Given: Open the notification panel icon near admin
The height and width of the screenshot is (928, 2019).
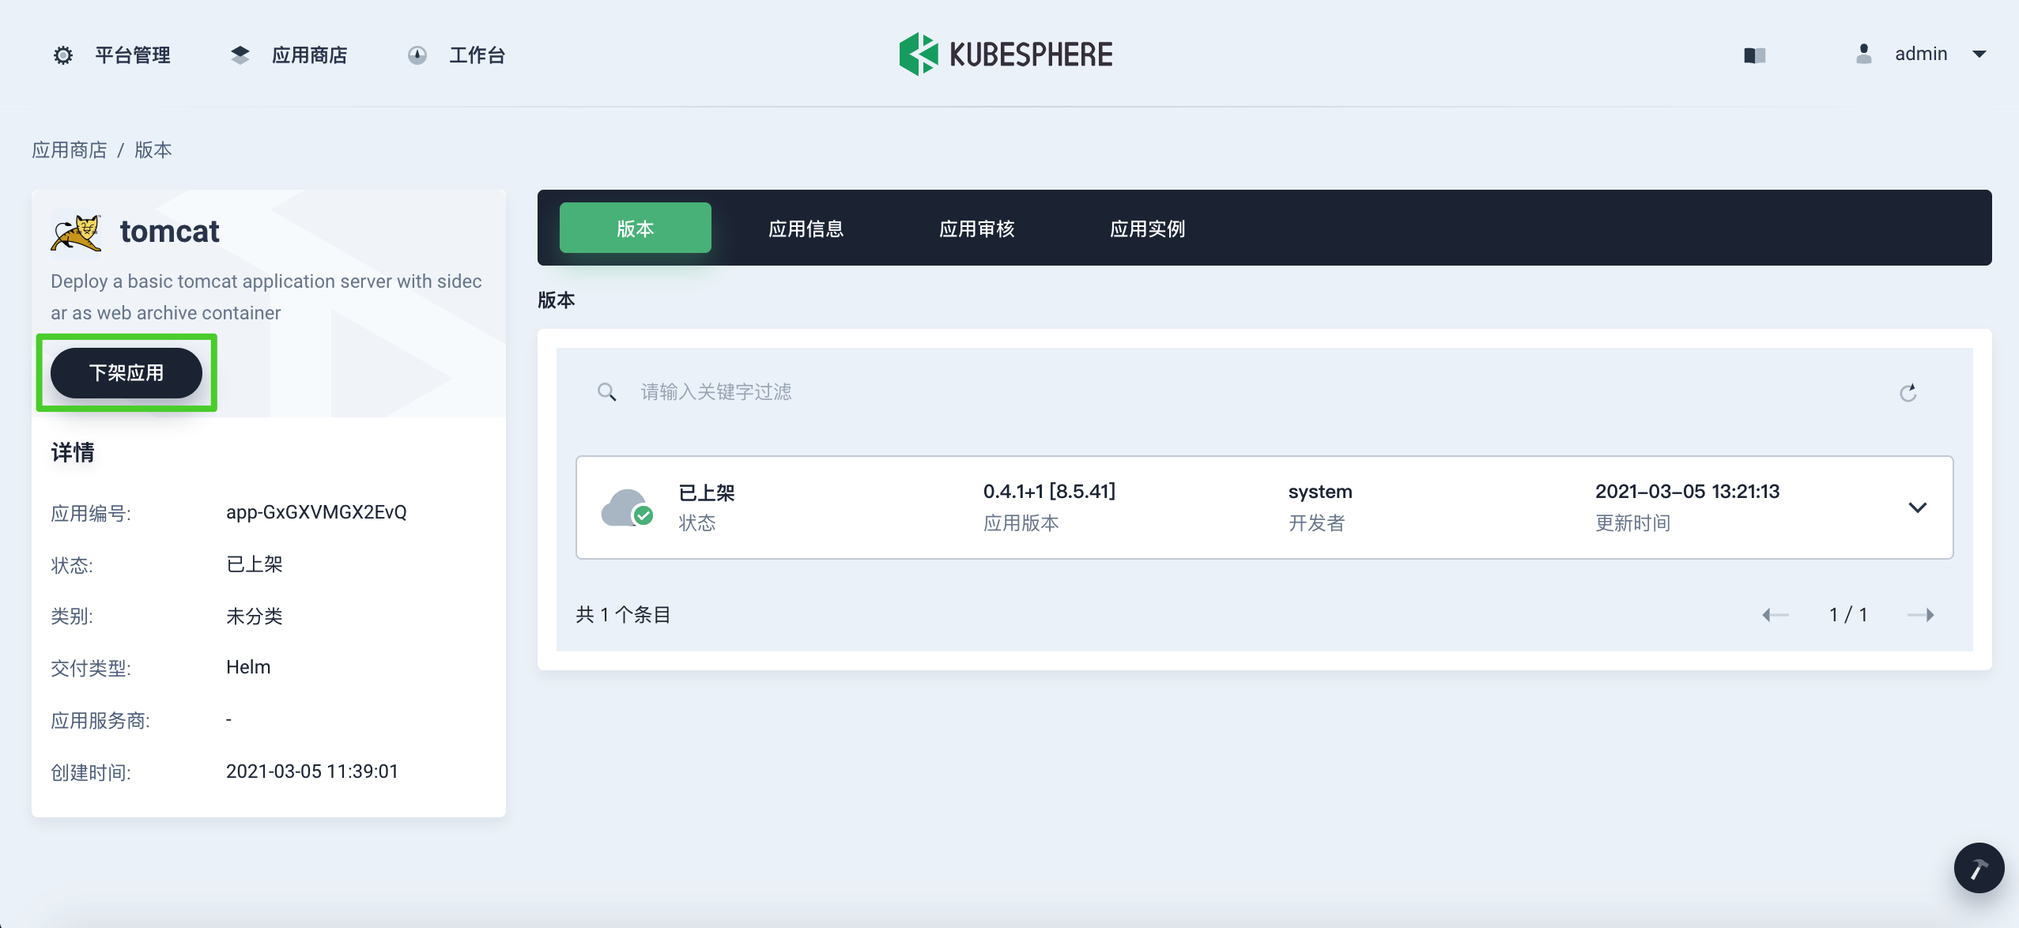Looking at the screenshot, I should (x=1753, y=54).
